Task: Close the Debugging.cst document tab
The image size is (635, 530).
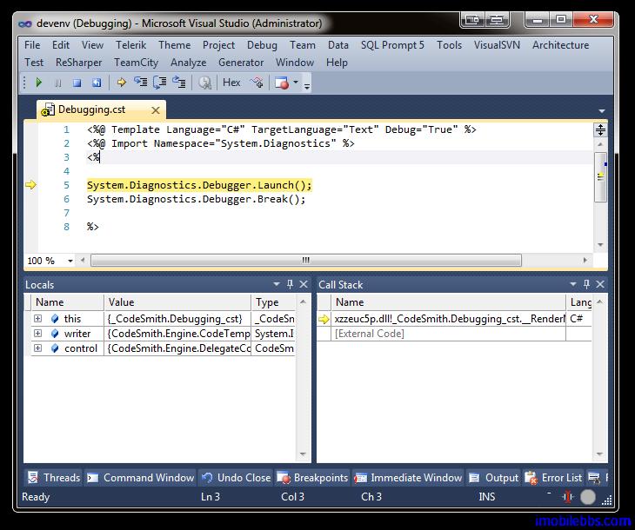Action: [156, 109]
